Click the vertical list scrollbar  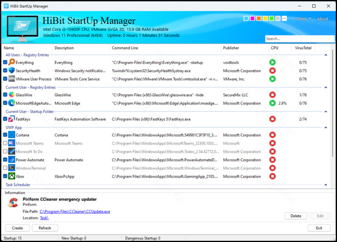coord(333,103)
